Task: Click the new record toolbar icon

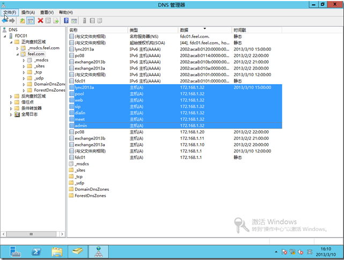Action: coord(92,21)
